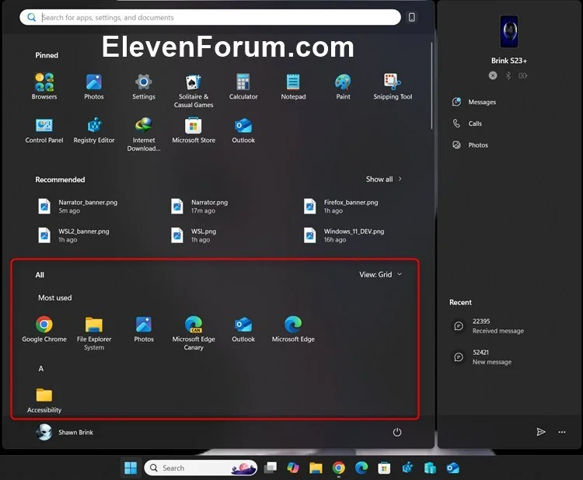Open Internet Download Manager

[144, 134]
